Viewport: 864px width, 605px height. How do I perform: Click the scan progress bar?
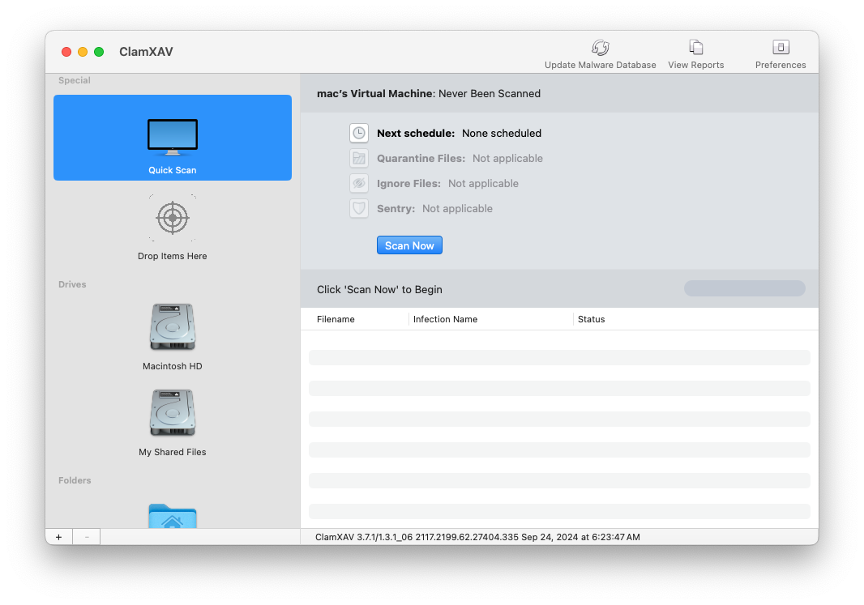pyautogui.click(x=744, y=289)
